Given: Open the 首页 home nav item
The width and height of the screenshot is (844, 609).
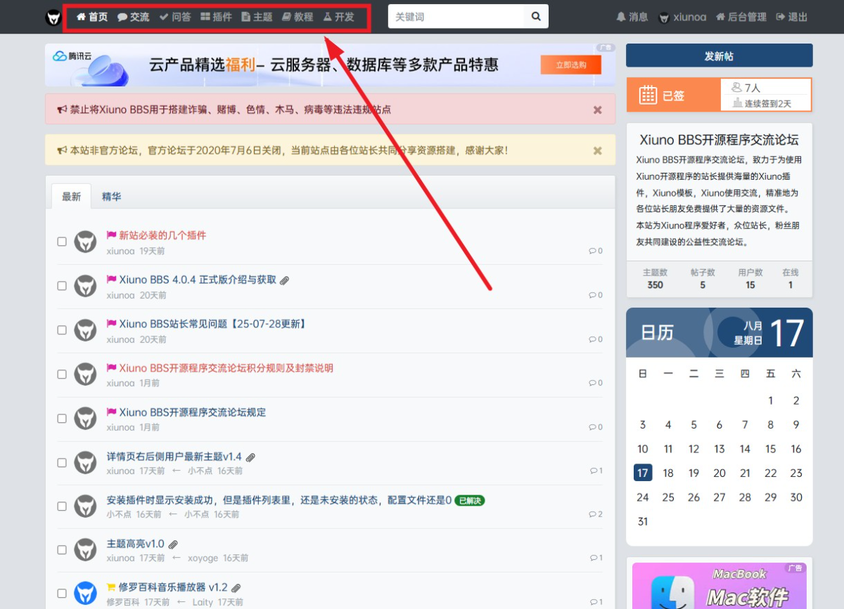Looking at the screenshot, I should tap(92, 17).
